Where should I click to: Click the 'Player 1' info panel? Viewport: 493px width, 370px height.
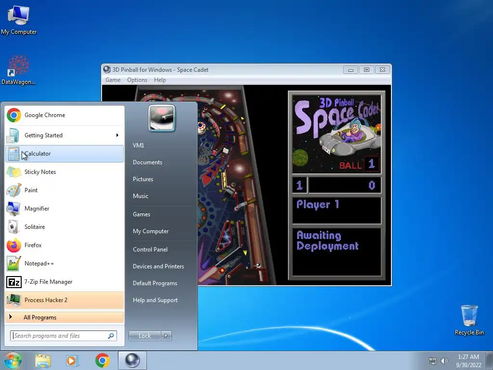point(337,210)
